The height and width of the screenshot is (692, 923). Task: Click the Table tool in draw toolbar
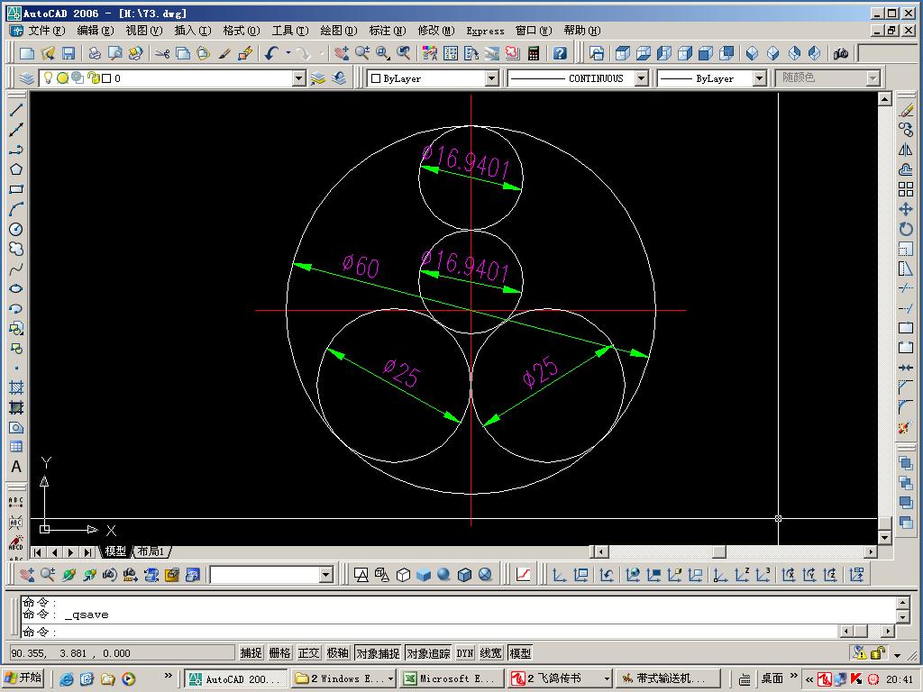16,447
